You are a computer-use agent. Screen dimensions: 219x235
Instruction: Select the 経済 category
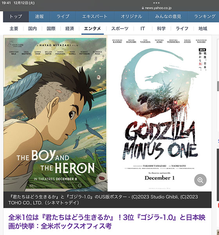(x=70, y=29)
